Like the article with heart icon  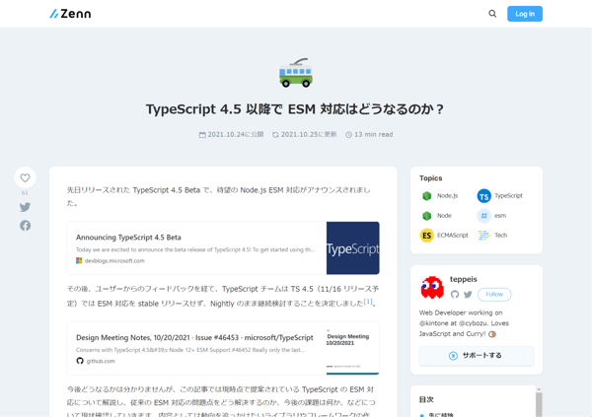[x=25, y=177]
